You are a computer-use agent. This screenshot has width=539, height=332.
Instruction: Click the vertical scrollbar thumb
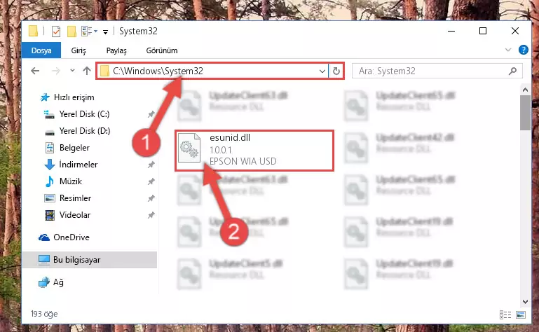pos(525,113)
